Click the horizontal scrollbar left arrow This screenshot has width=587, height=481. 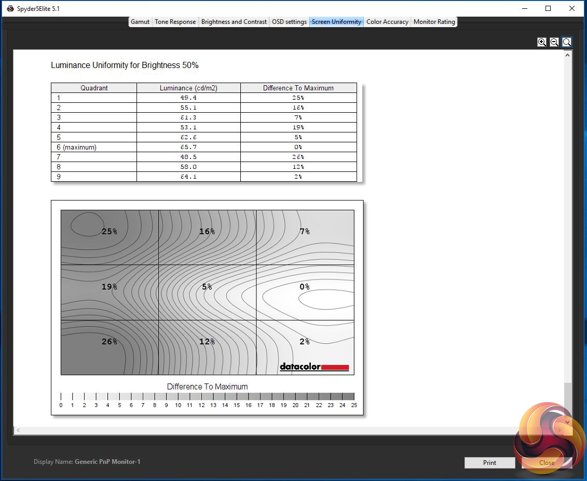[x=18, y=431]
